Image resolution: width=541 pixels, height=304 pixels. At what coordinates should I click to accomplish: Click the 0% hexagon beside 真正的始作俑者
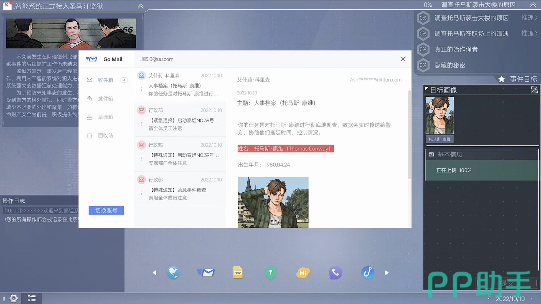click(x=423, y=49)
